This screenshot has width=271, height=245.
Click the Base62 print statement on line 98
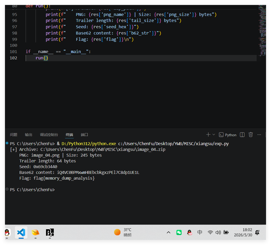coord(103,33)
